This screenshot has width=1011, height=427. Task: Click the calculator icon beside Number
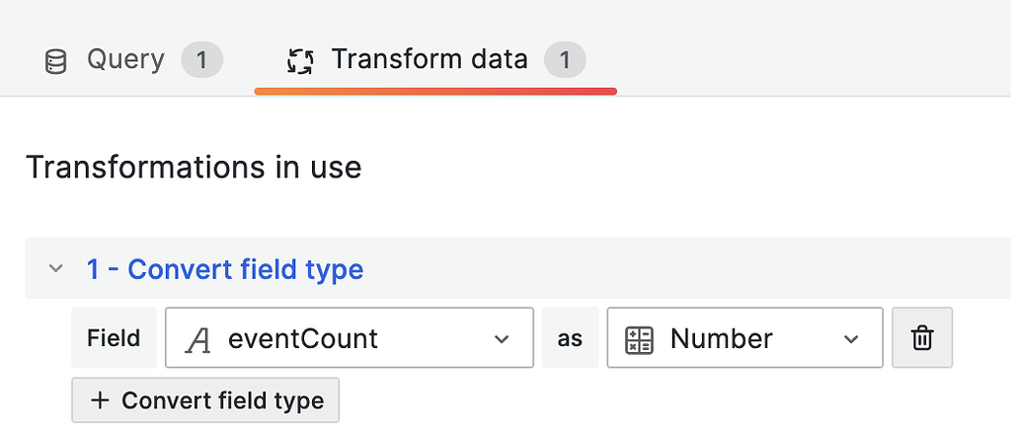tap(640, 339)
